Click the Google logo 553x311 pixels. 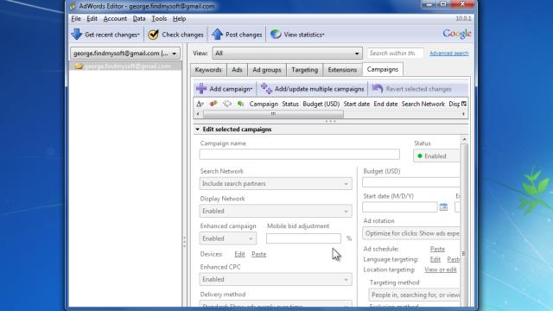[x=457, y=34]
